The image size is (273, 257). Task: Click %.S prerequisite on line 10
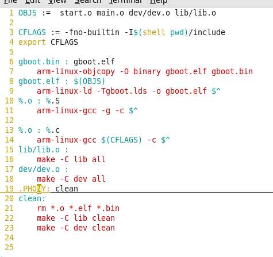pos(53,101)
